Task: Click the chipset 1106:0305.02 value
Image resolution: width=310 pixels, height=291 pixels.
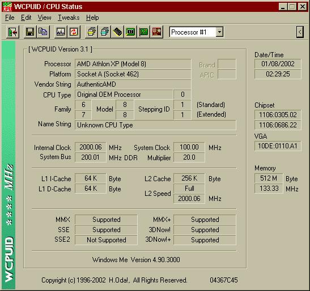Action: [x=278, y=115]
